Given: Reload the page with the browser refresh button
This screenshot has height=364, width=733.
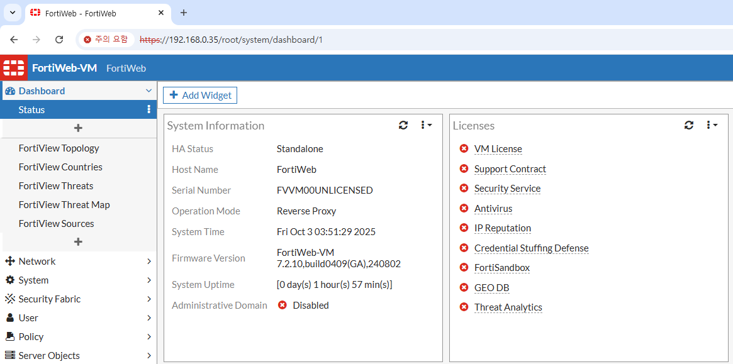Looking at the screenshot, I should point(59,40).
